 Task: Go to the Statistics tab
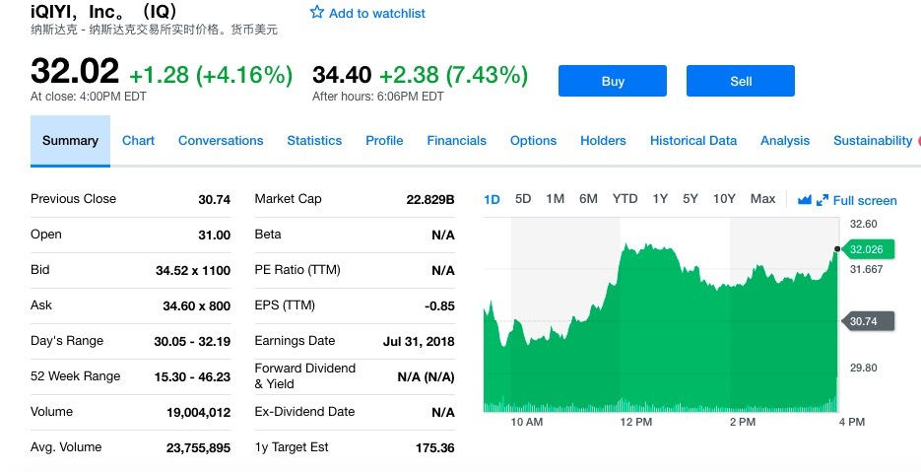pyautogui.click(x=314, y=141)
